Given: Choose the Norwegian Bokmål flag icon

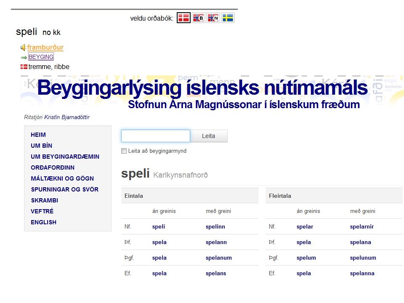Looking at the screenshot, I should click(x=198, y=18).
